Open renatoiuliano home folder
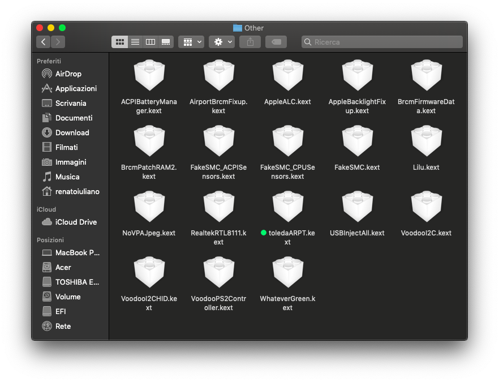The image size is (499, 382). (x=71, y=191)
